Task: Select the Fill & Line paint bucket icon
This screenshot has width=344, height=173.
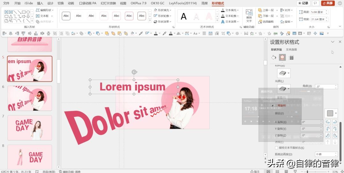Action: 273,58
